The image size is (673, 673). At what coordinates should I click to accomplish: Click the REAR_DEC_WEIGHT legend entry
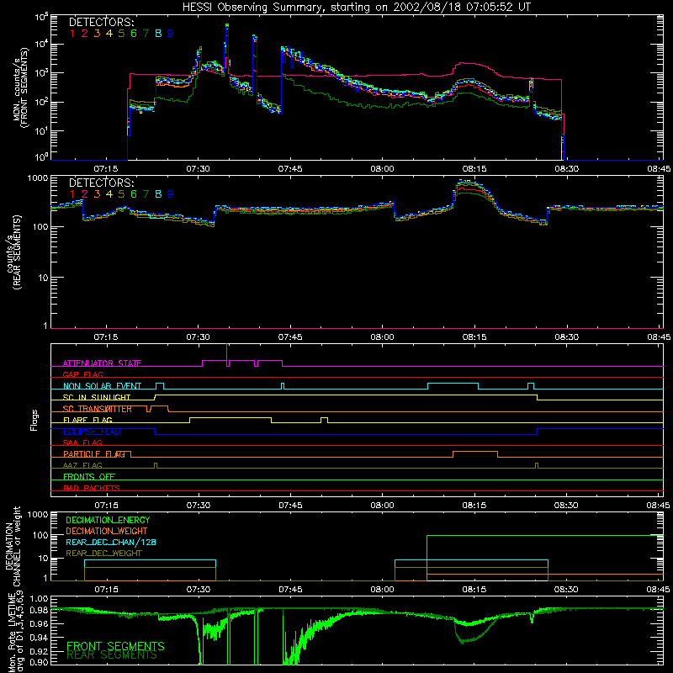[x=103, y=554]
